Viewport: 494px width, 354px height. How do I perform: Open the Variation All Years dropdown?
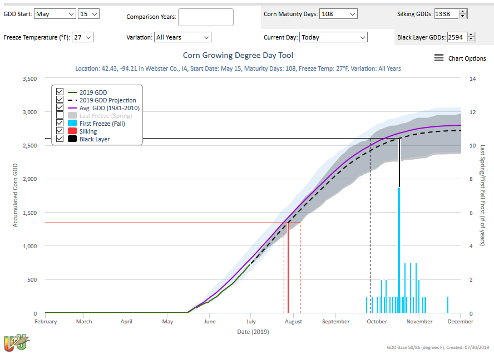[x=182, y=37]
